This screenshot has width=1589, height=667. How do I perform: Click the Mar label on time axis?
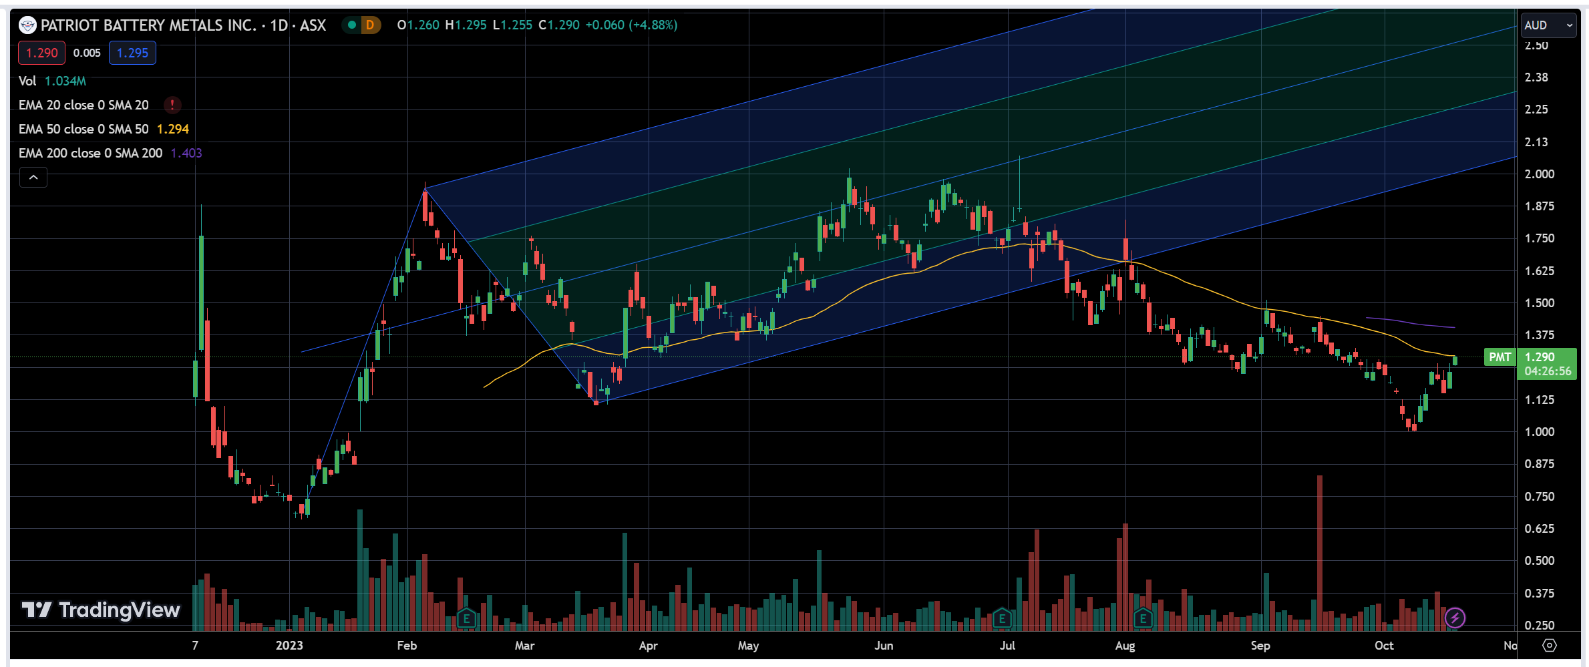coord(525,646)
